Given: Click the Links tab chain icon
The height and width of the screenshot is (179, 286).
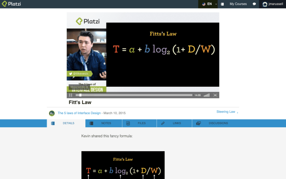Looking at the screenshot, I should pos(163,123).
